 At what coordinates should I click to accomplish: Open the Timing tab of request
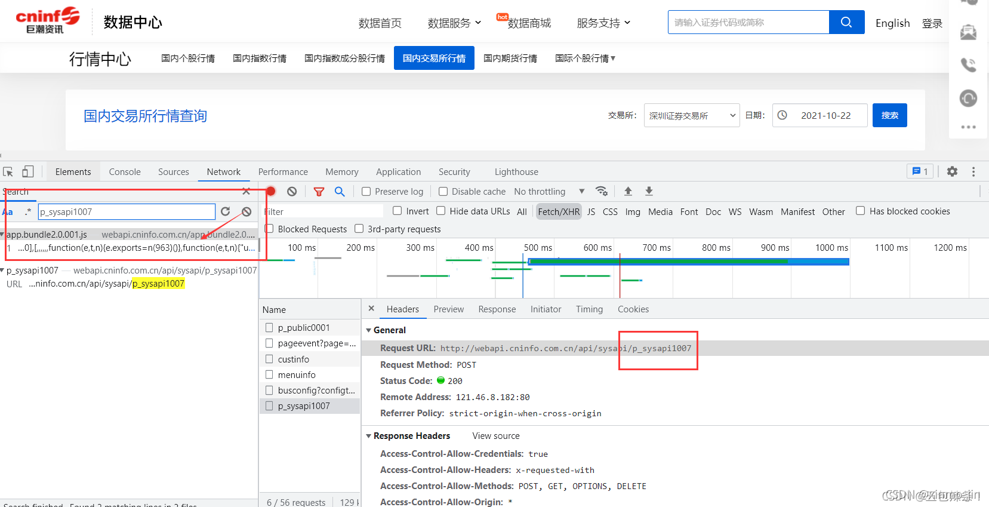click(589, 309)
